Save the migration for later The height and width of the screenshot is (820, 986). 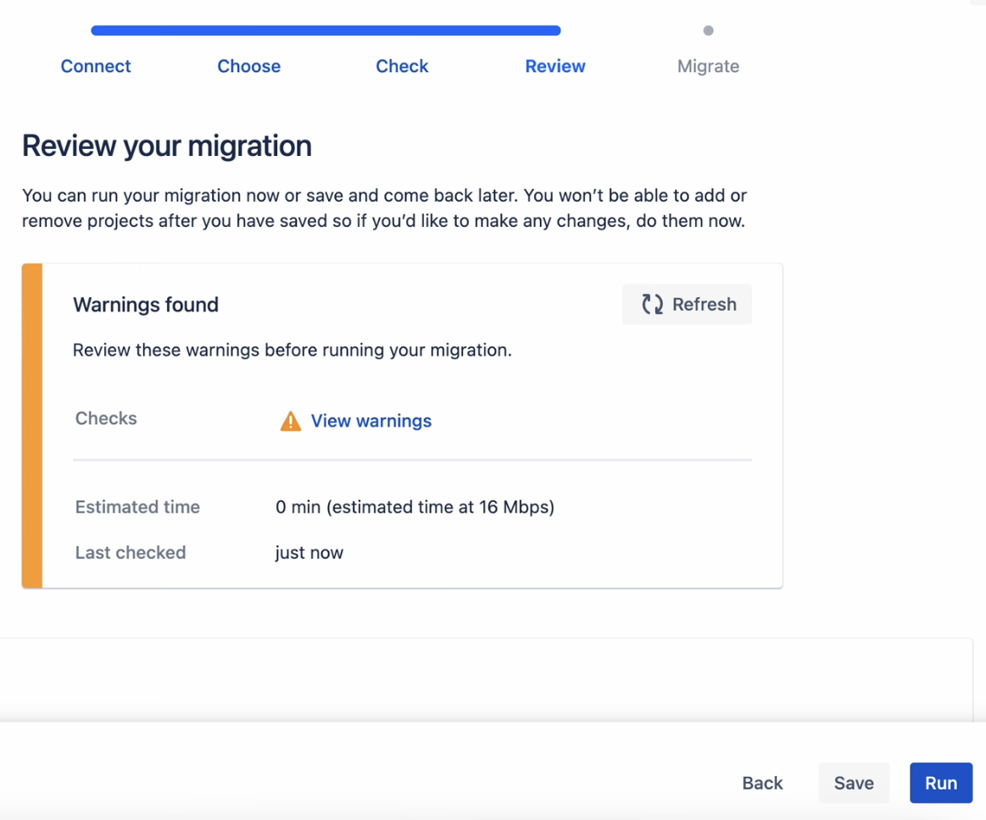coord(853,783)
